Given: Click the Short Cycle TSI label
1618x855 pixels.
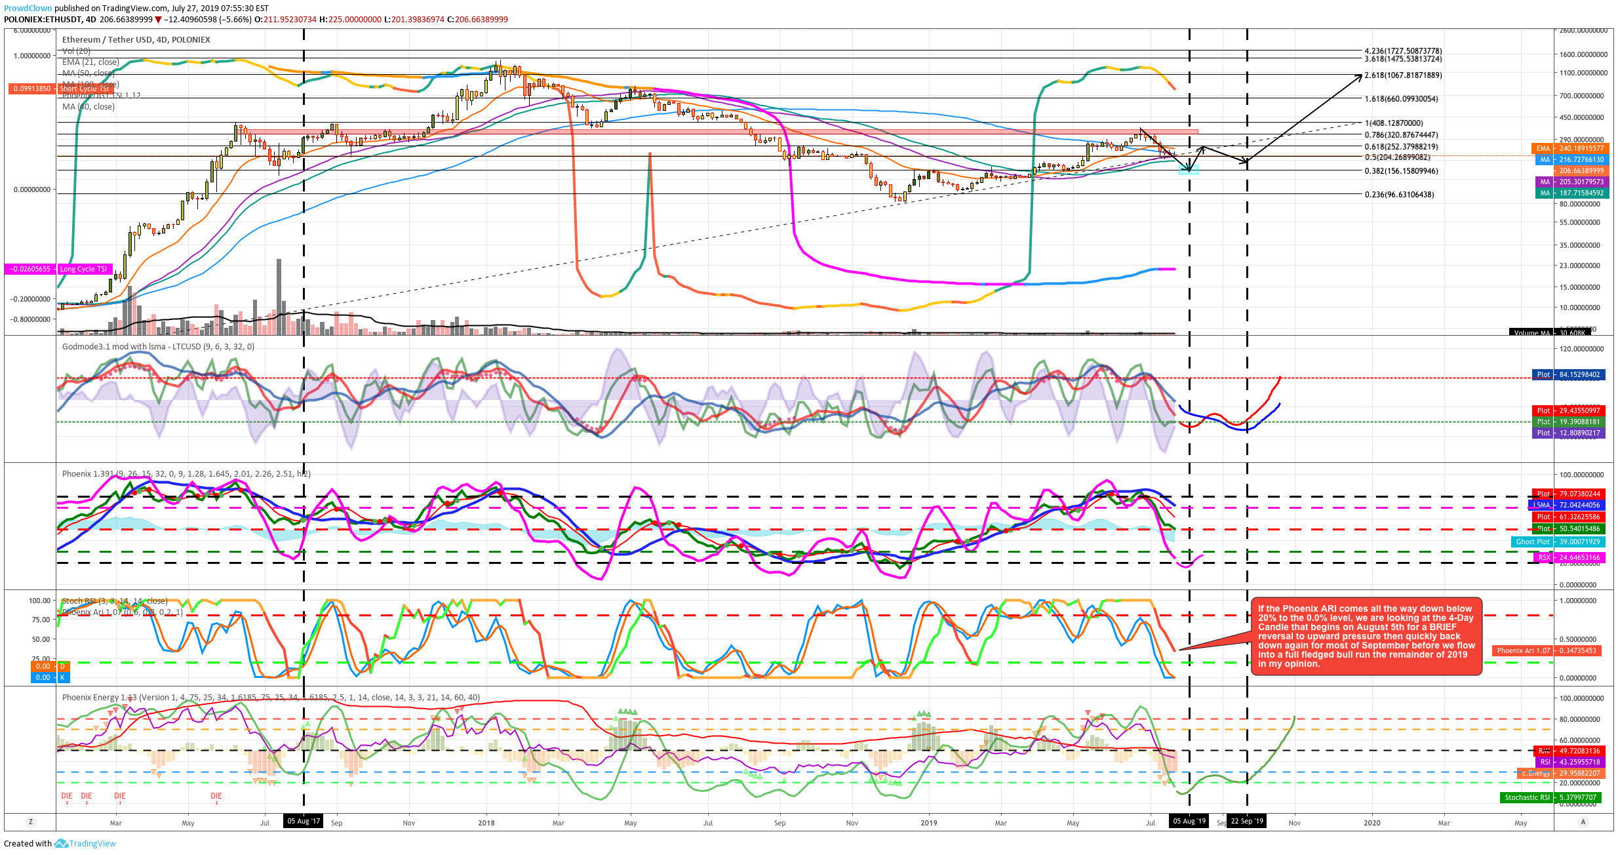Looking at the screenshot, I should tap(85, 89).
